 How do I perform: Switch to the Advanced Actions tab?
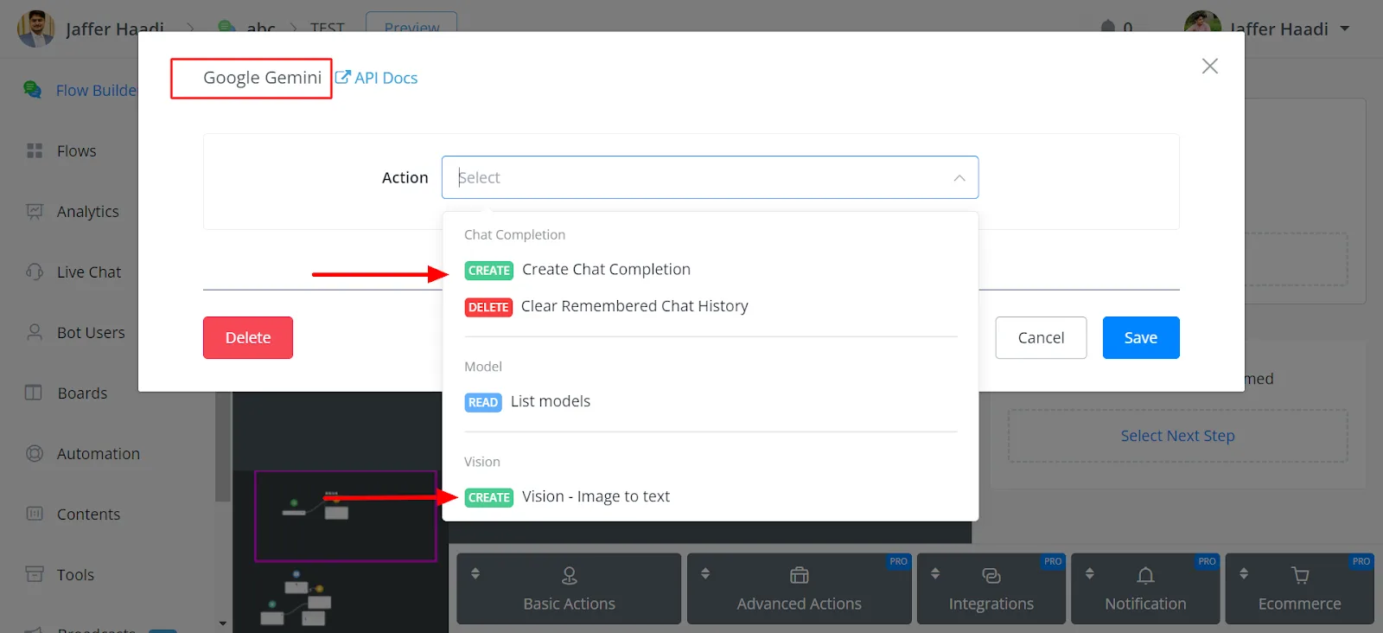[x=799, y=589]
